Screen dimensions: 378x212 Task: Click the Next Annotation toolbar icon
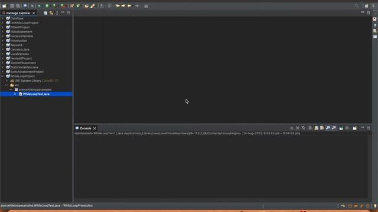102,6
